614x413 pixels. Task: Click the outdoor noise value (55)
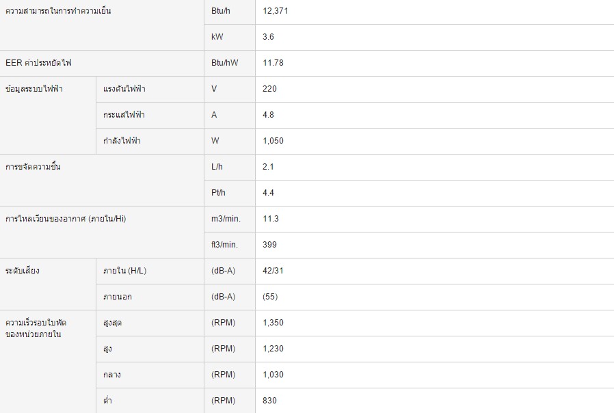pos(270,297)
